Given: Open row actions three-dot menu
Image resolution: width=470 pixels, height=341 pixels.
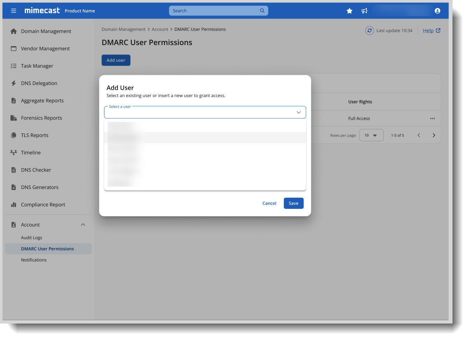Looking at the screenshot, I should click(x=433, y=118).
